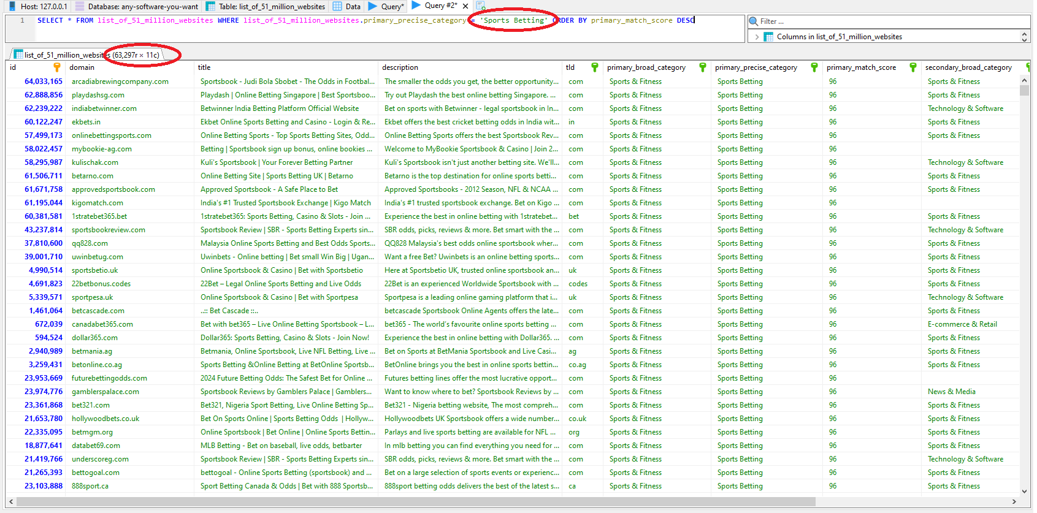Click the horizontal scrollbar right arrow
1037x513 pixels.
tap(1014, 501)
